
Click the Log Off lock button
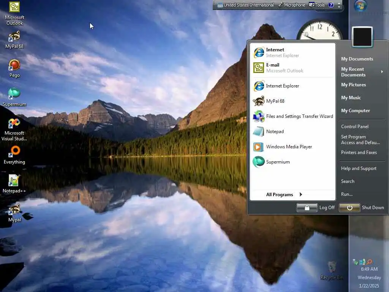click(x=307, y=208)
